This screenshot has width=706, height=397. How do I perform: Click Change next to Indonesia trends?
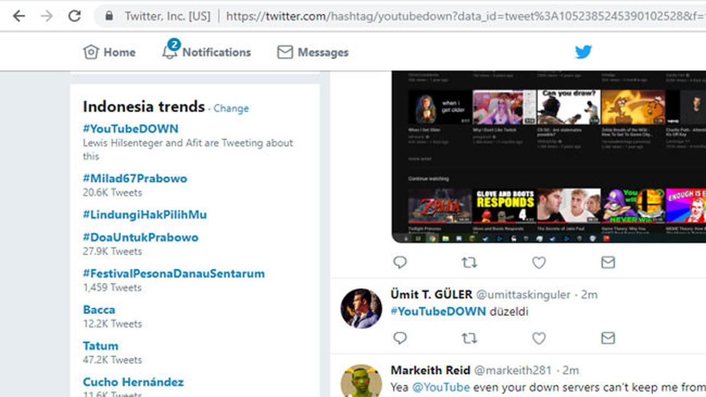231,109
